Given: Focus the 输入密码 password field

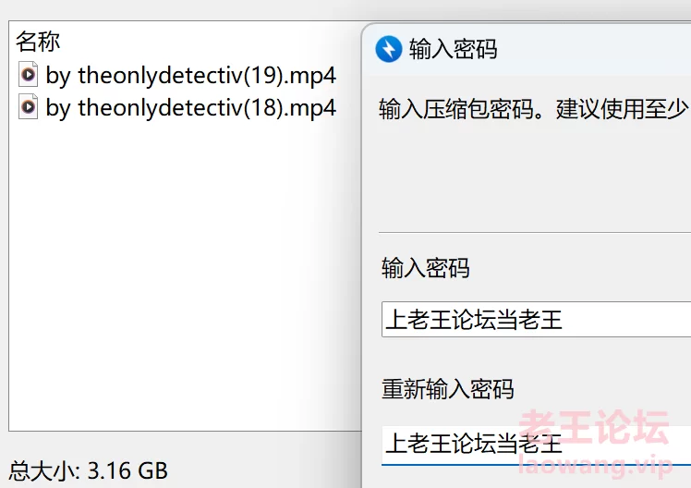Looking at the screenshot, I should 536,320.
